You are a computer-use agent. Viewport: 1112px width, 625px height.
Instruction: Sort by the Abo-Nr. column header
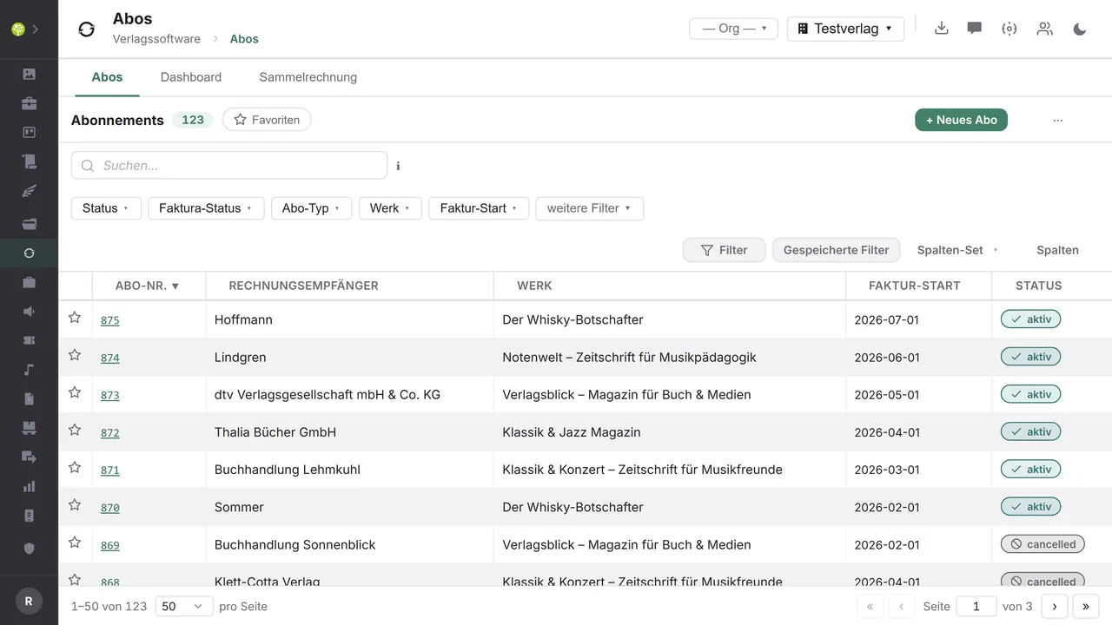[x=147, y=286]
